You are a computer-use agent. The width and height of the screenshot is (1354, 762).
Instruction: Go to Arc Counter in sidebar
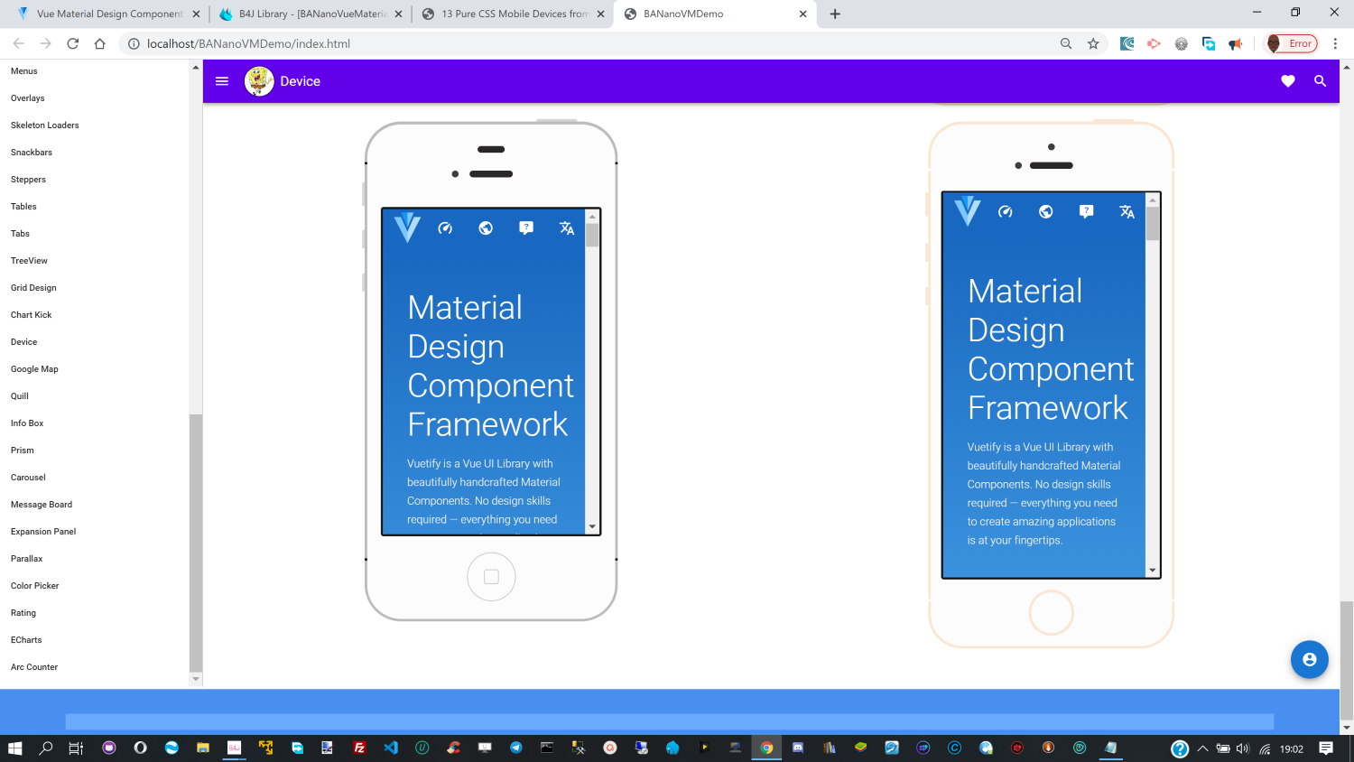[34, 667]
